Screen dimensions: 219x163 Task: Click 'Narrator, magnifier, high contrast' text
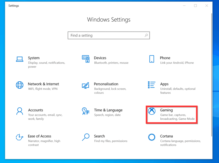click(x=44, y=143)
